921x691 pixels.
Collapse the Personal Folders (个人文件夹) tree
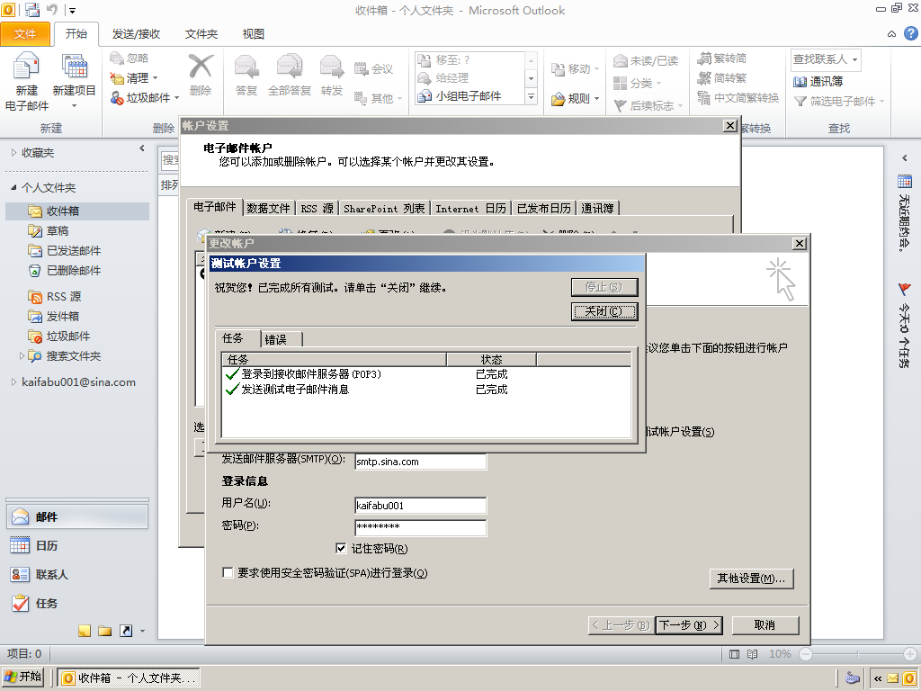[x=13, y=187]
